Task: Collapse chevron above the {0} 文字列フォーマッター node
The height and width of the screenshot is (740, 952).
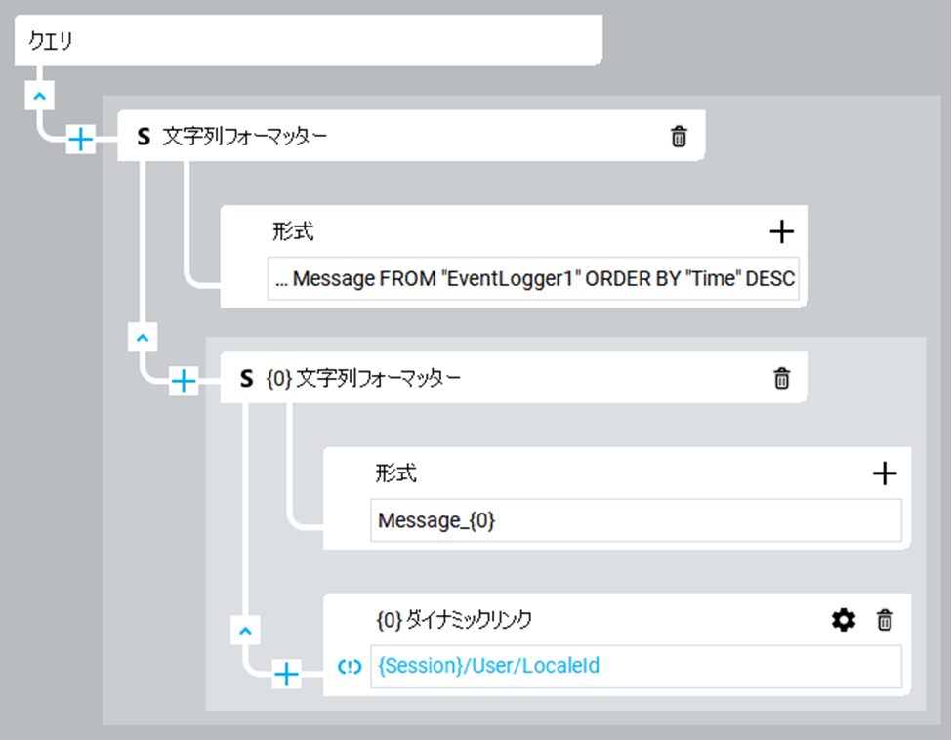Action: pyautogui.click(x=143, y=338)
